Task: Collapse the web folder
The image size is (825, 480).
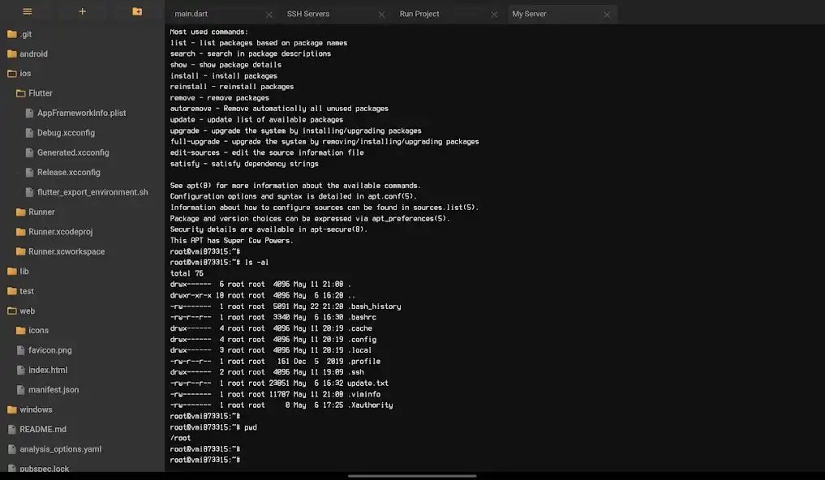Action: [27, 311]
